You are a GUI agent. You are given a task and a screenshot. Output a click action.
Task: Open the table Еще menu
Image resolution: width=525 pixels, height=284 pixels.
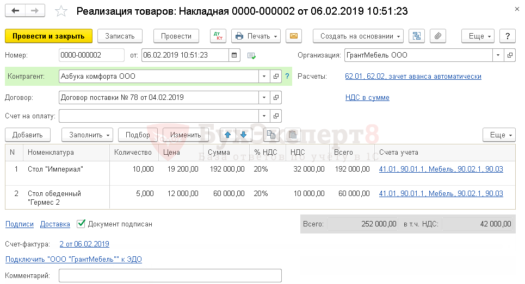[x=499, y=135]
